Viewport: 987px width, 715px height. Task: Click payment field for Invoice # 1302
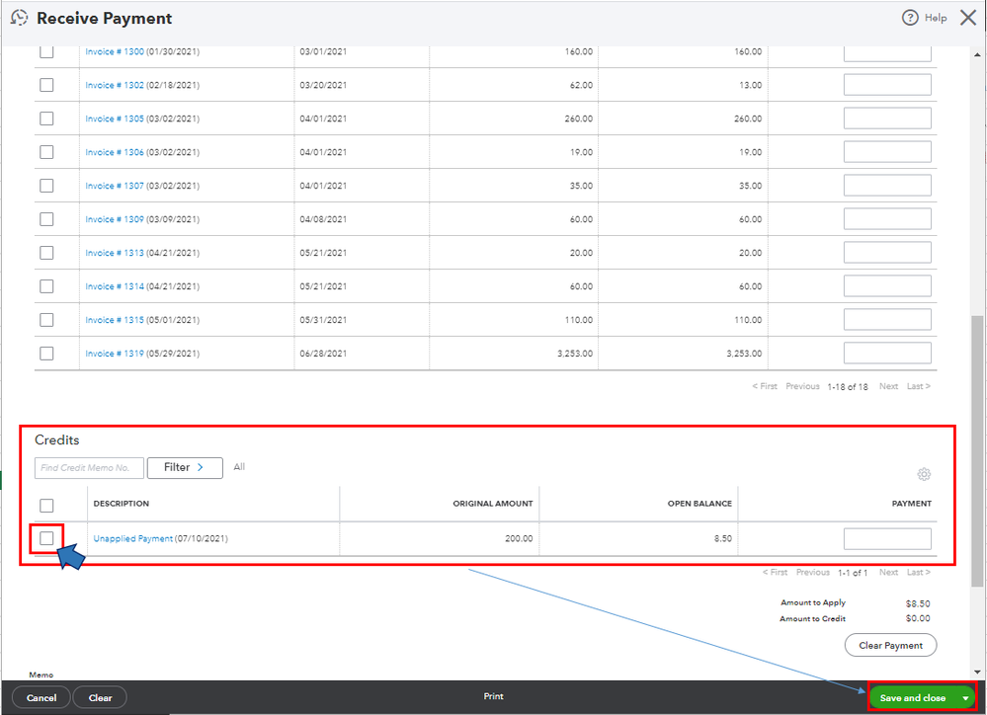coord(887,85)
